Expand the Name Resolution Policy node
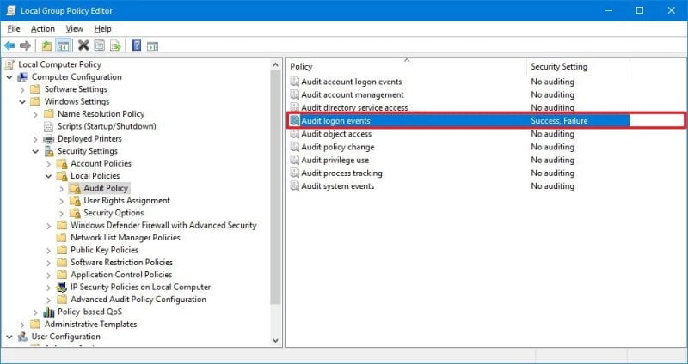This screenshot has width=688, height=364. pos(35,114)
